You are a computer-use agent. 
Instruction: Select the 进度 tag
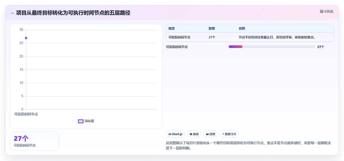tap(210, 134)
